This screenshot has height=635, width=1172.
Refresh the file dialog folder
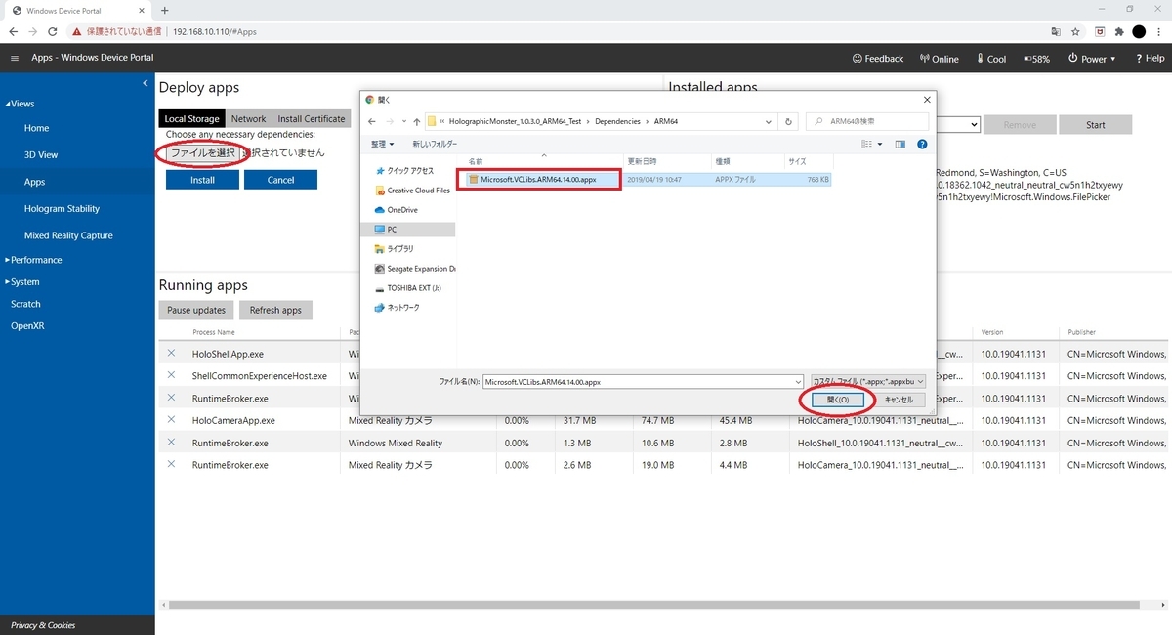pos(788,121)
